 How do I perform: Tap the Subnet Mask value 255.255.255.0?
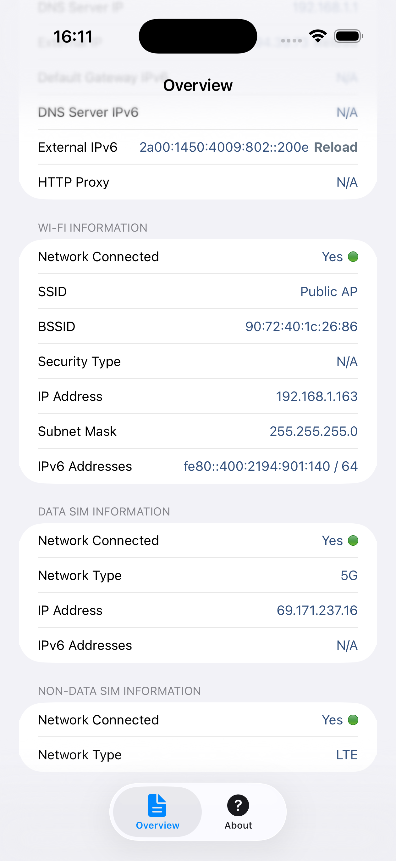(314, 431)
